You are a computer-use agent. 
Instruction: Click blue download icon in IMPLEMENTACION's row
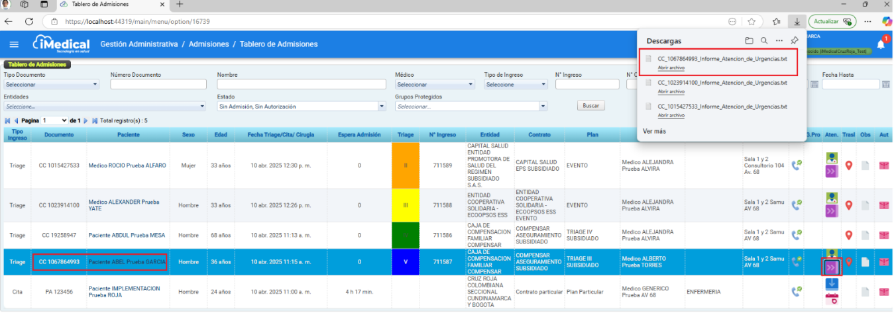831,283
